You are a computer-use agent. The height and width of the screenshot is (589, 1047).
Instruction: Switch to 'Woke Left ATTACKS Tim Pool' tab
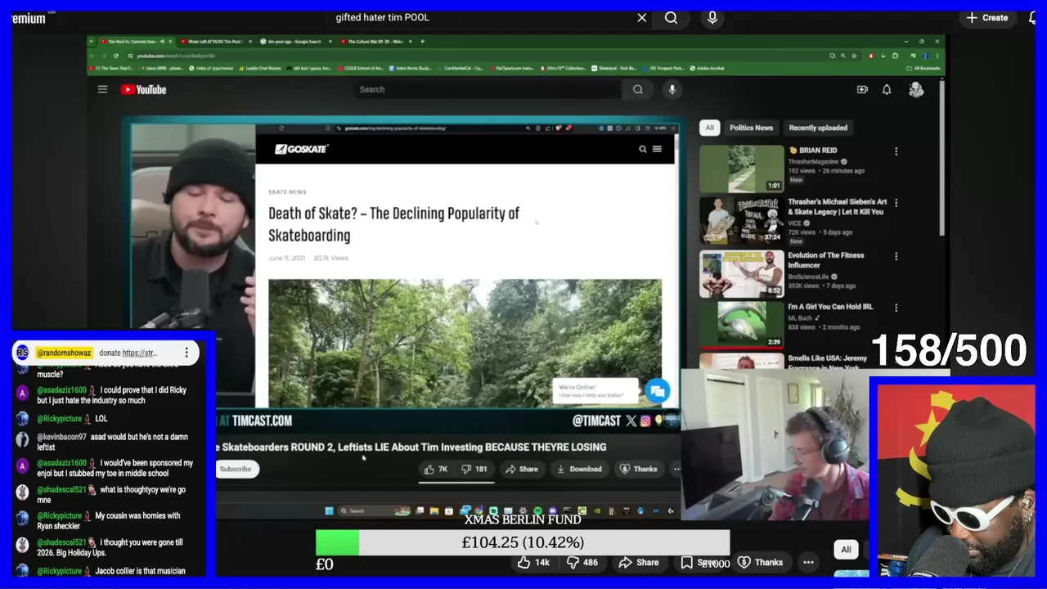coord(215,41)
